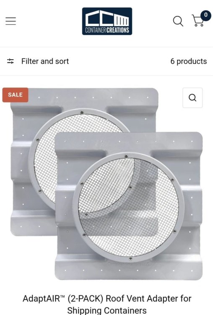Open the hamburger navigation menu

(10, 21)
